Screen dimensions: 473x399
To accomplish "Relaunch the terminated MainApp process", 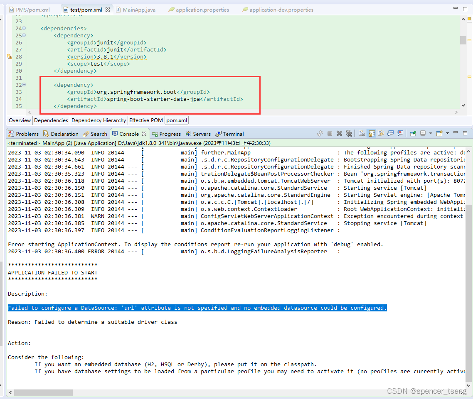I will click(x=320, y=134).
